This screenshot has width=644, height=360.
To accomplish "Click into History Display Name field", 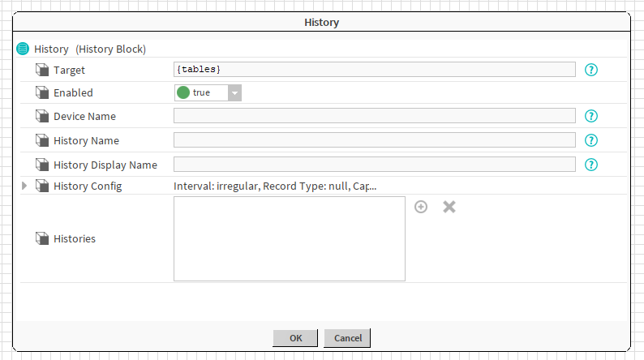I will pos(374,165).
